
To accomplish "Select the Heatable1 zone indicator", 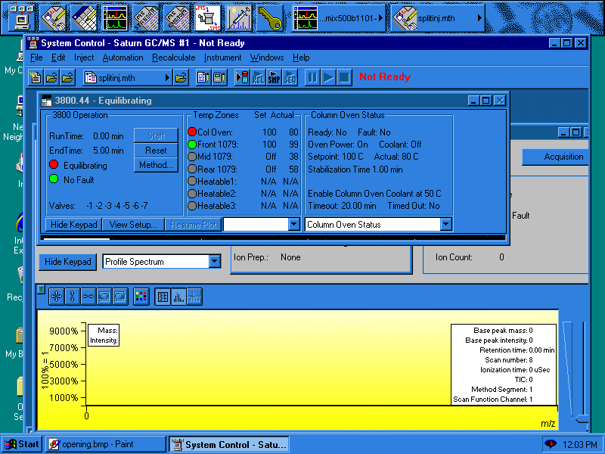I will coord(192,181).
